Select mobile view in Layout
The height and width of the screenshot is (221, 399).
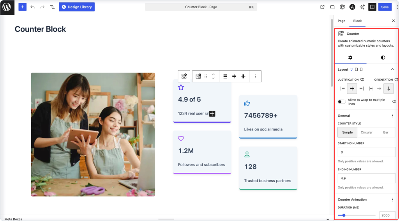click(361, 70)
